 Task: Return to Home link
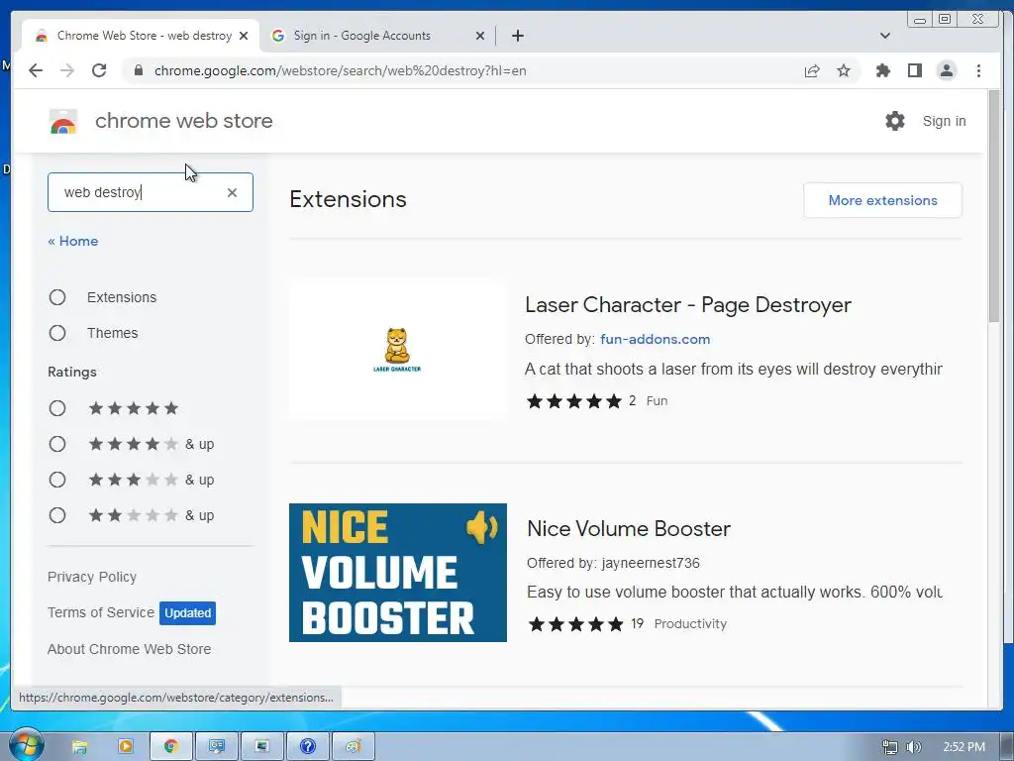(x=73, y=241)
